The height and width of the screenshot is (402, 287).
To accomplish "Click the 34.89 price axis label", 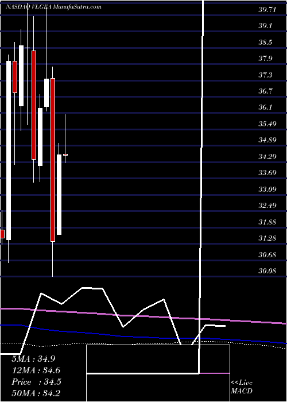I will (266, 140).
